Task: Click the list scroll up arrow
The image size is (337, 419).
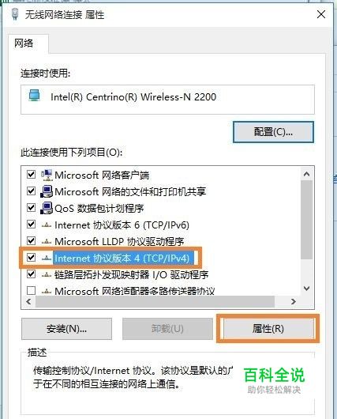Action: click(x=306, y=175)
